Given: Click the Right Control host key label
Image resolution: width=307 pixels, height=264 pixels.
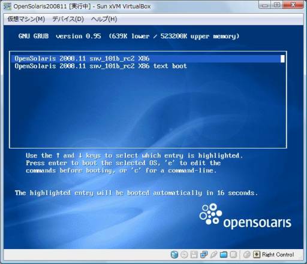Looking at the screenshot, I should (x=278, y=254).
